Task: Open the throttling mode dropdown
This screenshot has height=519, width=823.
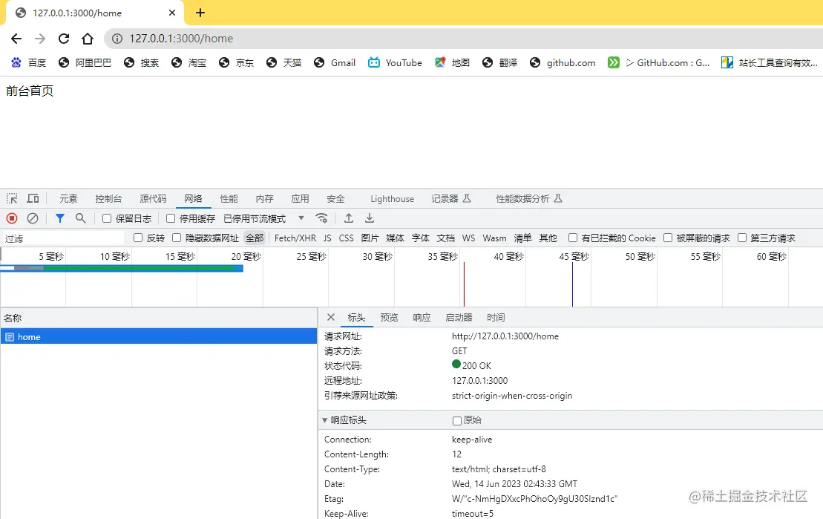Action: (x=264, y=218)
